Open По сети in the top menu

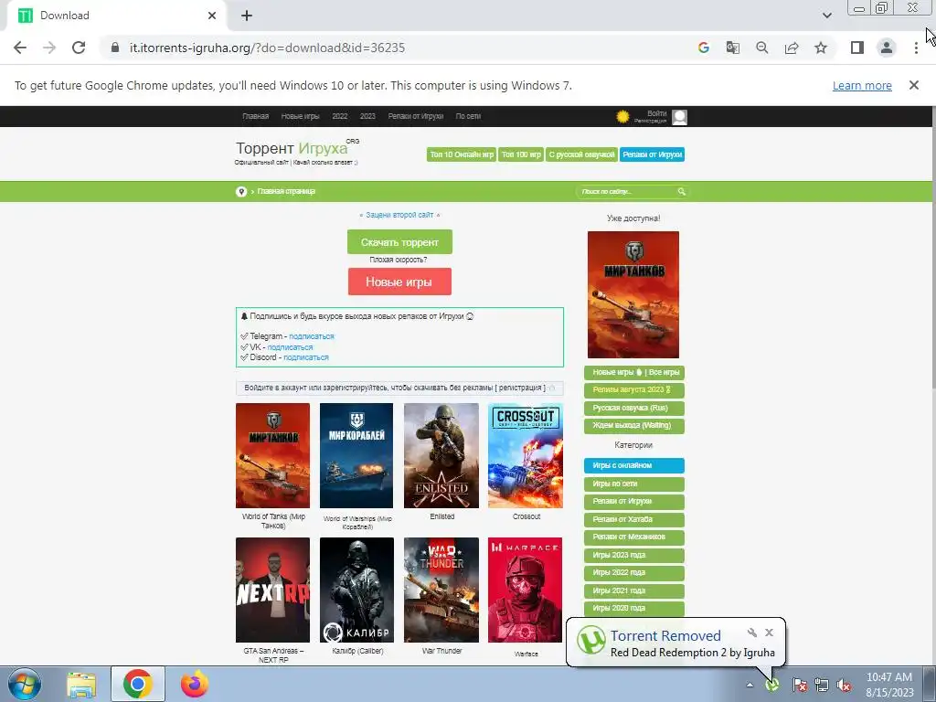(468, 116)
